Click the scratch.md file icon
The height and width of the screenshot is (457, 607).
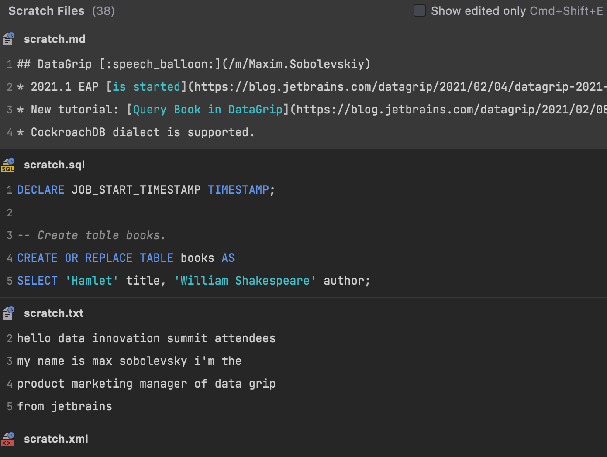[x=8, y=39]
